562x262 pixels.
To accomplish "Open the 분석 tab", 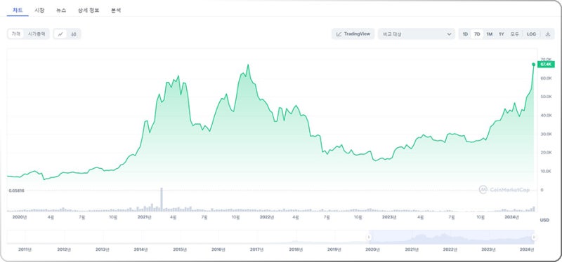I will pos(116,11).
